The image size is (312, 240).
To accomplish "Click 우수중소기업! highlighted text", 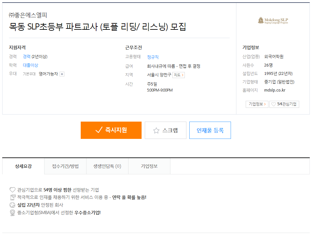I will 87,213.
